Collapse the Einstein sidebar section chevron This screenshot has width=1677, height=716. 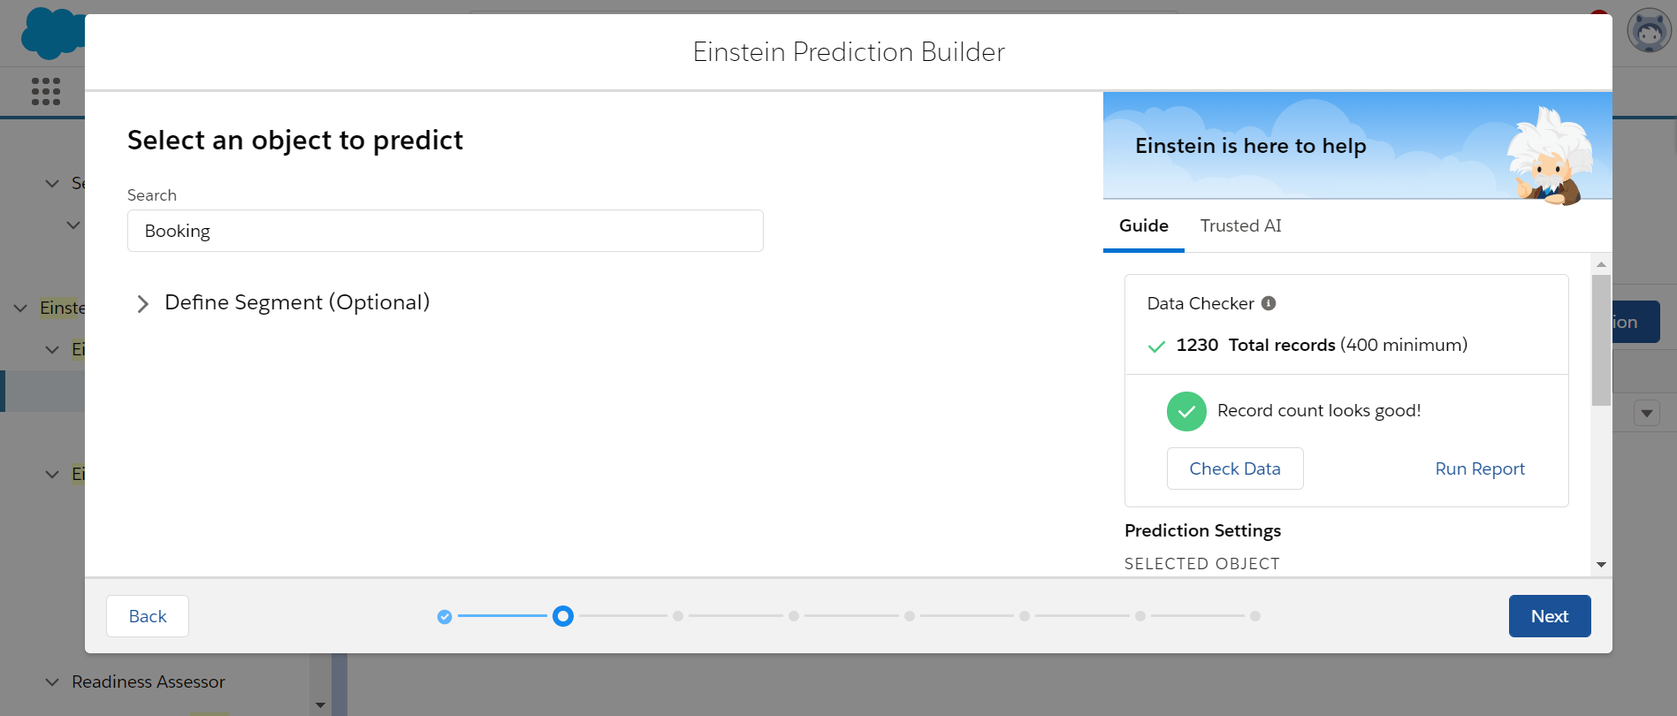click(20, 308)
